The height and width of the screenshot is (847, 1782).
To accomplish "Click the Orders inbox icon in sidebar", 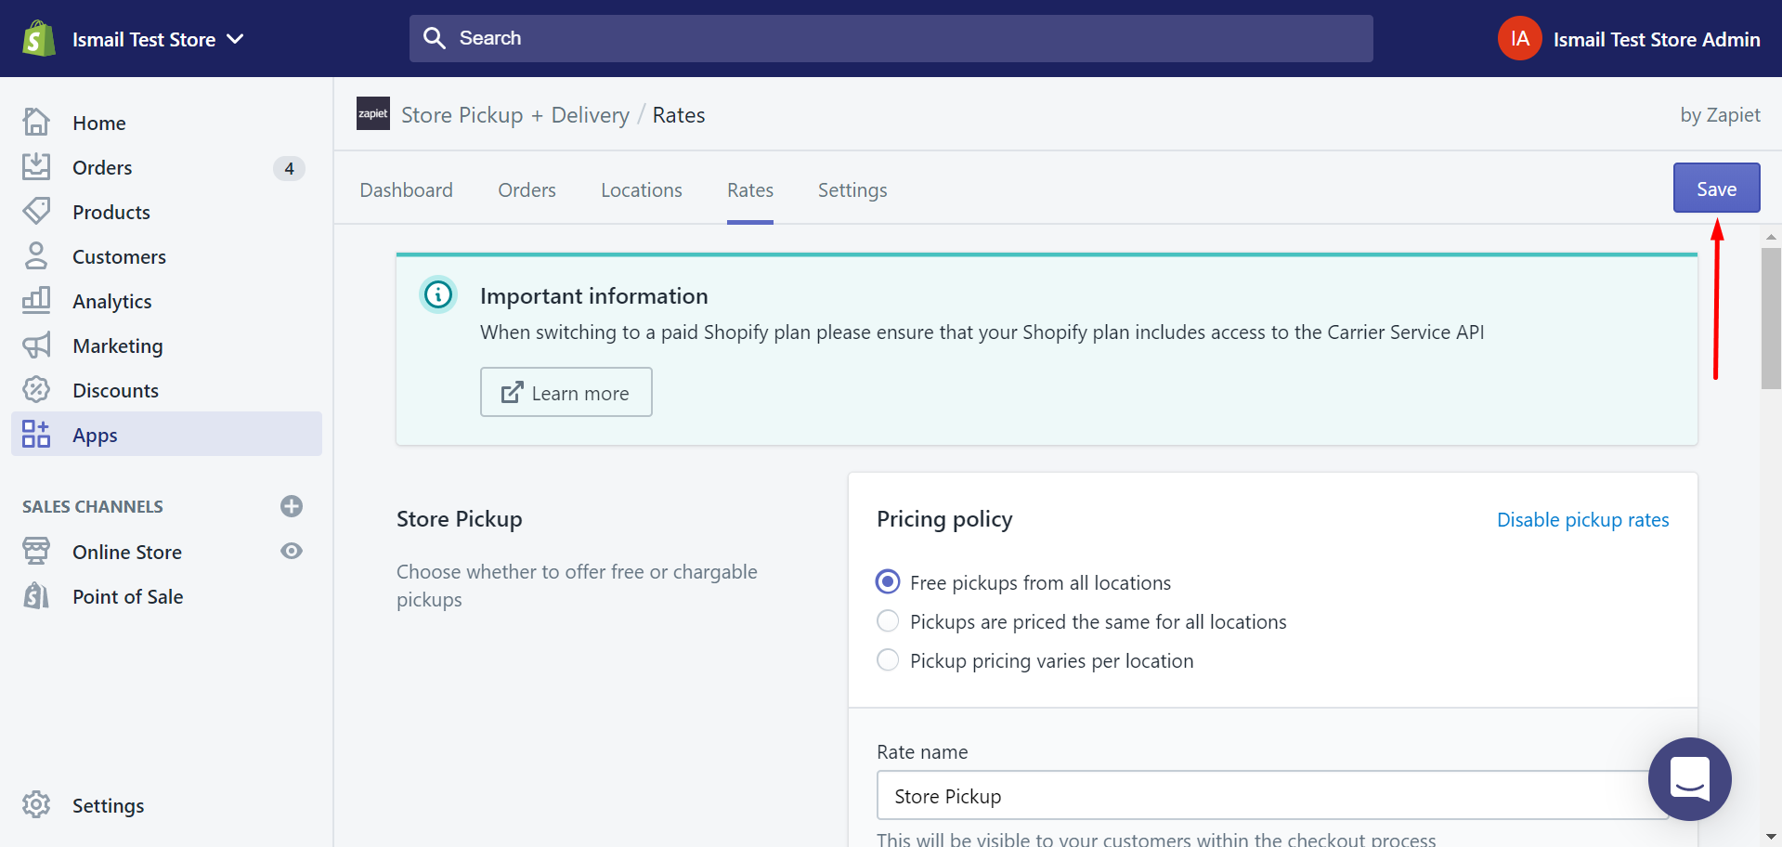I will tap(36, 167).
